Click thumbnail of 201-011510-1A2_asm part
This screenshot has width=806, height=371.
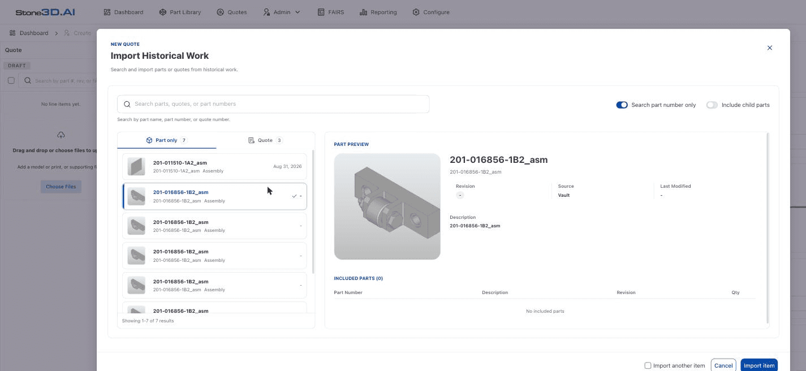(136, 166)
